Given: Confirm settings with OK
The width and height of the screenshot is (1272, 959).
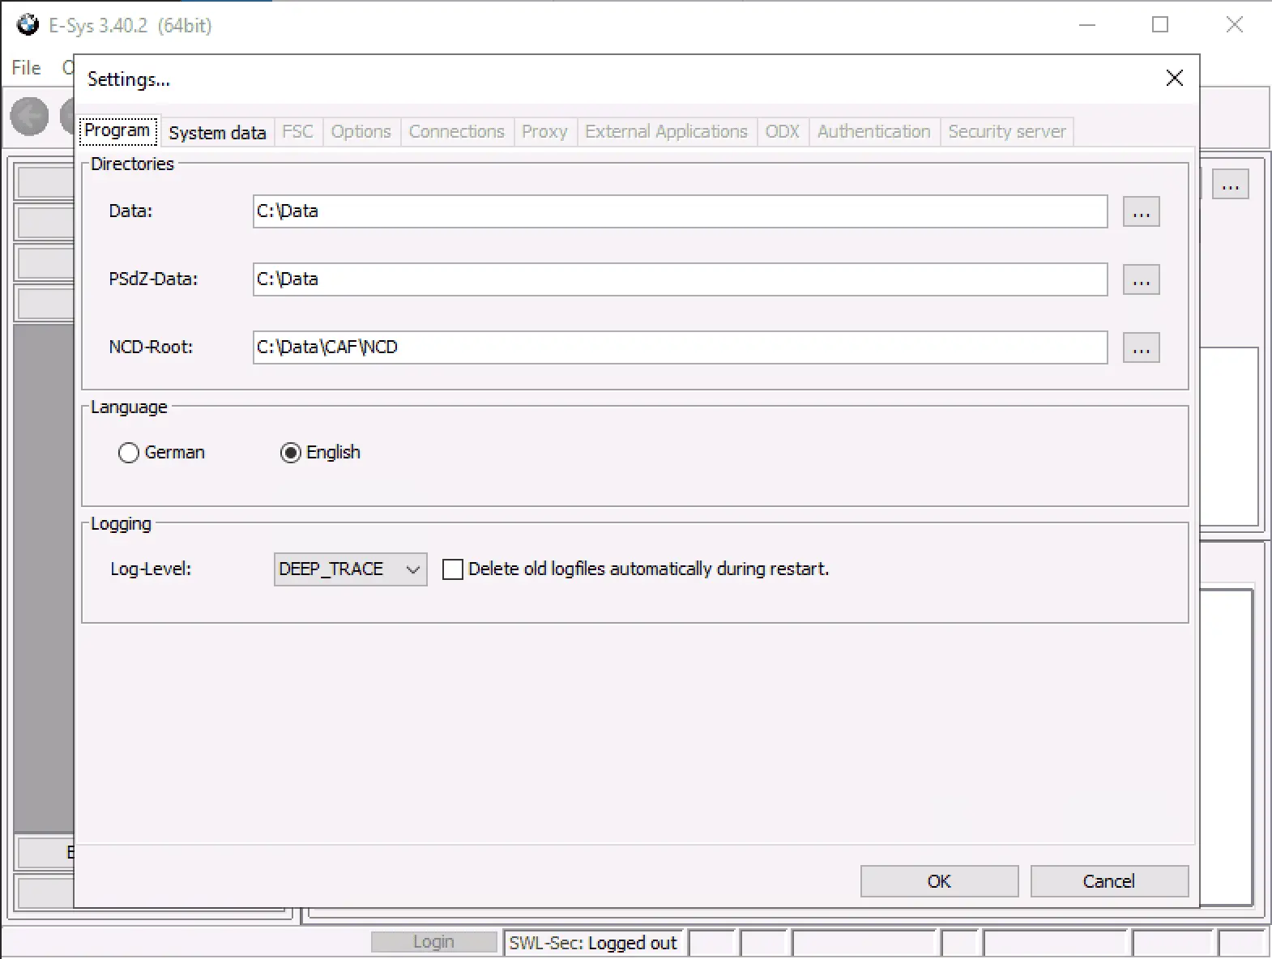Looking at the screenshot, I should [x=939, y=881].
